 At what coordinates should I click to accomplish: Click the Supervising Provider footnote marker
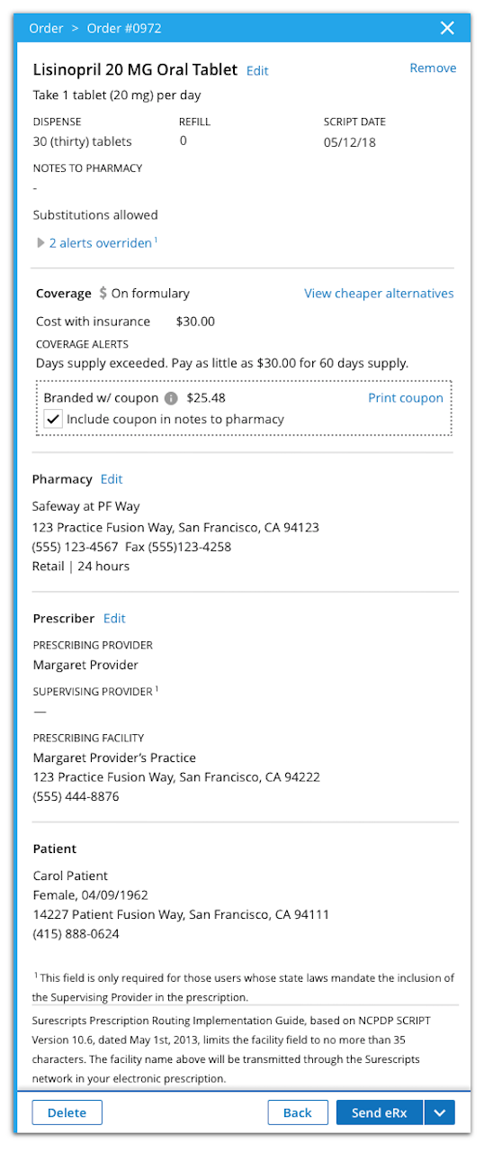tap(157, 689)
